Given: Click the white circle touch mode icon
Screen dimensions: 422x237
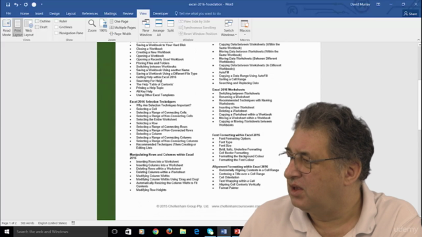Looking at the screenshot, I should click(34, 5).
